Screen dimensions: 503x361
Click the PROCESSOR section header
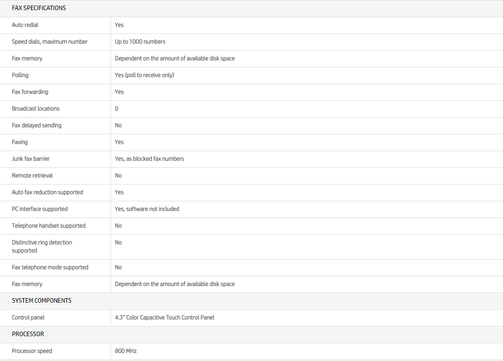[28, 334]
